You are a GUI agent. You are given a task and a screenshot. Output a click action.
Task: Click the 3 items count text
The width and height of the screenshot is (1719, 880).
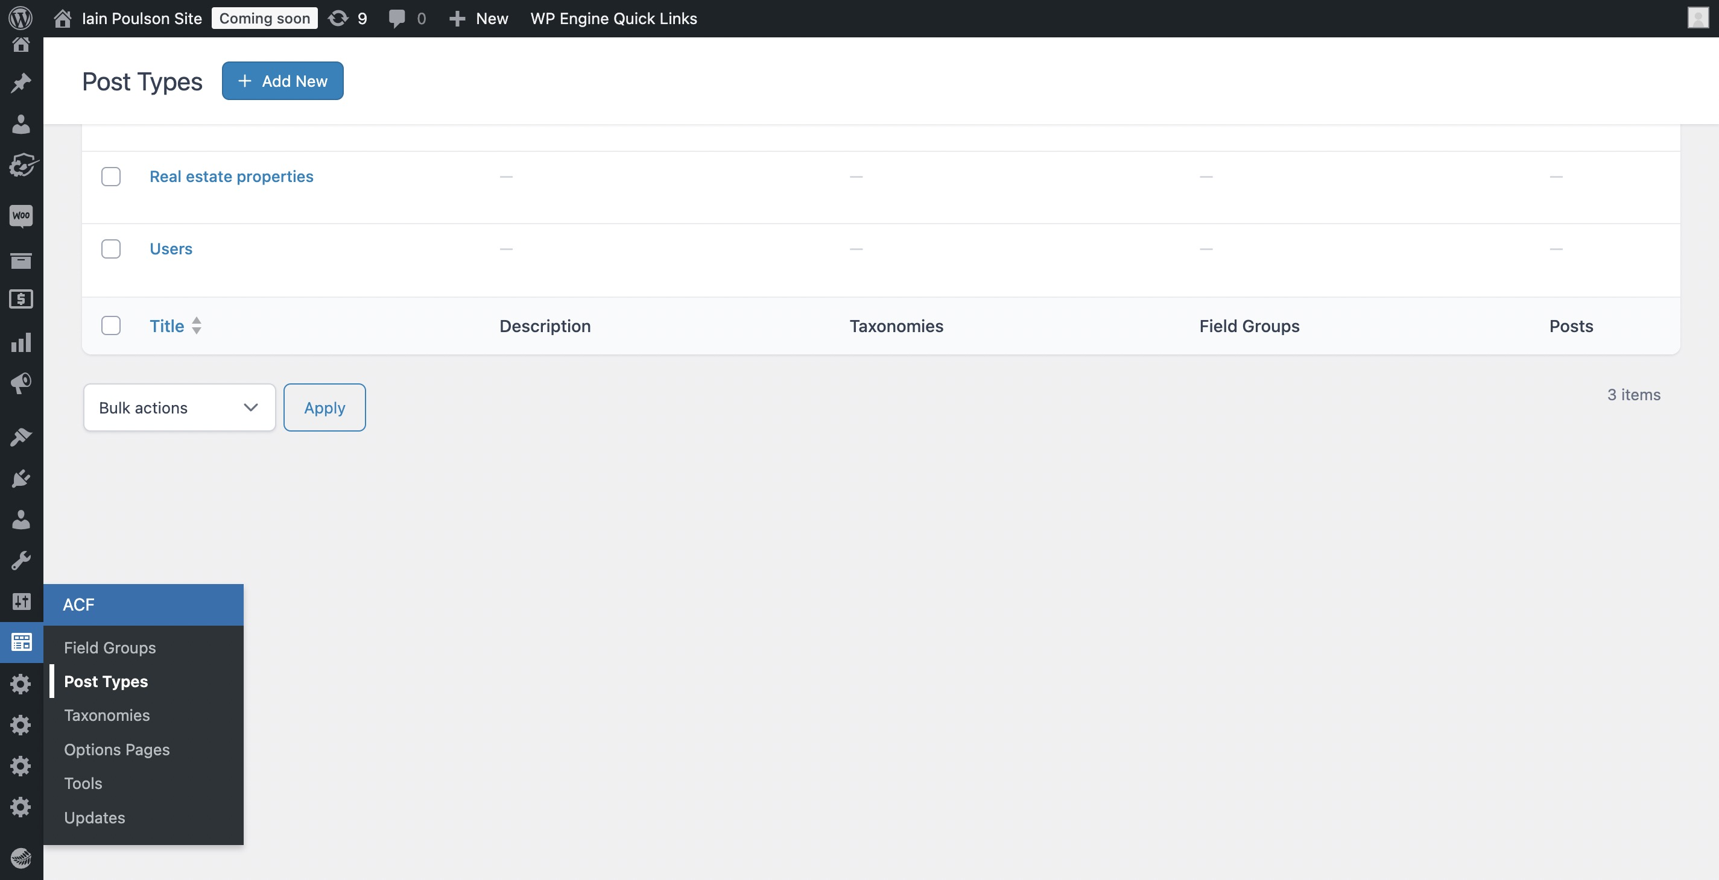pyautogui.click(x=1633, y=395)
